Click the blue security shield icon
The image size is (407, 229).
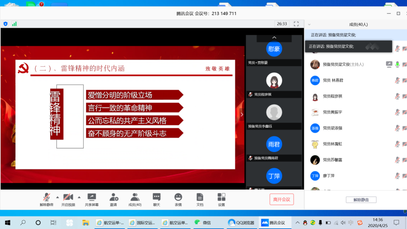5,24
